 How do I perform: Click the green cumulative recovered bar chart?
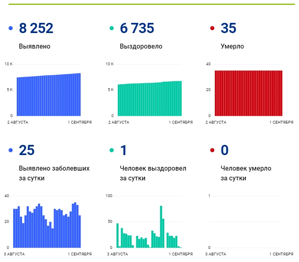(150, 99)
